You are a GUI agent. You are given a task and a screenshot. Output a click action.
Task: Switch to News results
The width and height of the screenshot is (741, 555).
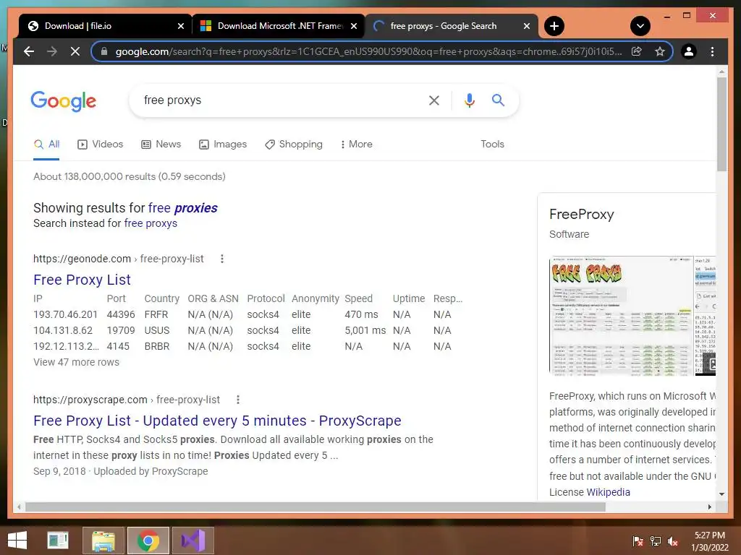click(161, 145)
